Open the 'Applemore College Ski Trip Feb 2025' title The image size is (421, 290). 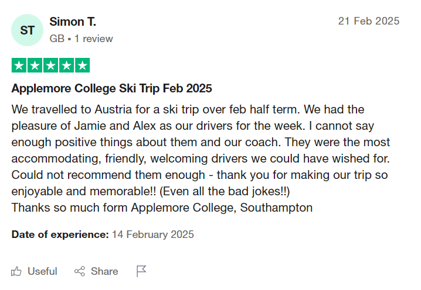coord(111,89)
